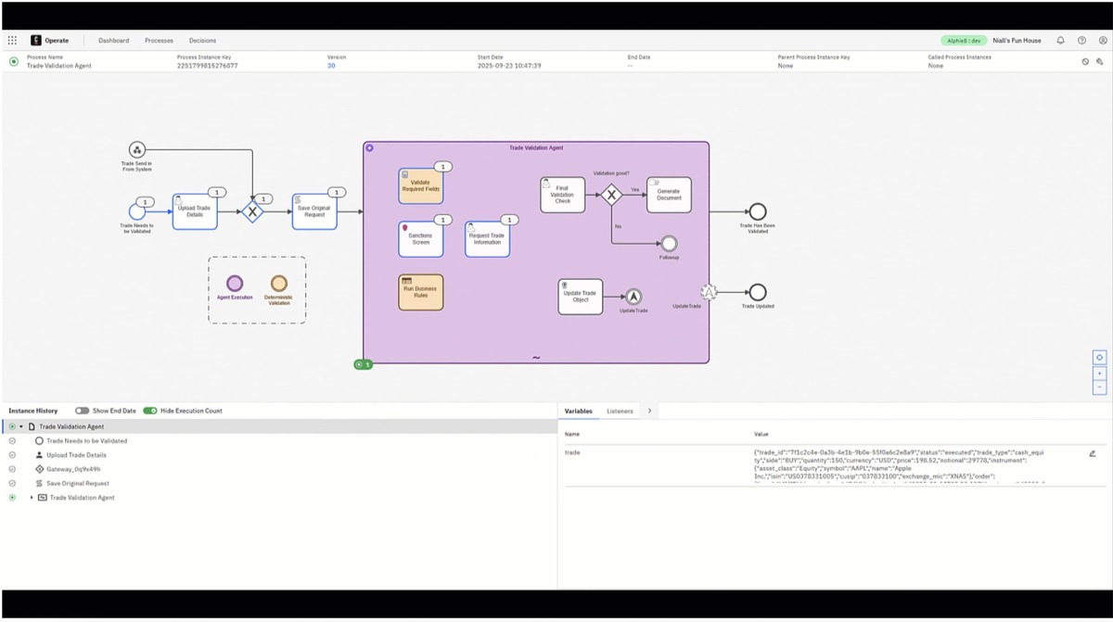1113x622 pixels.
Task: Click the modify instance wrench icon
Action: pyautogui.click(x=1101, y=61)
